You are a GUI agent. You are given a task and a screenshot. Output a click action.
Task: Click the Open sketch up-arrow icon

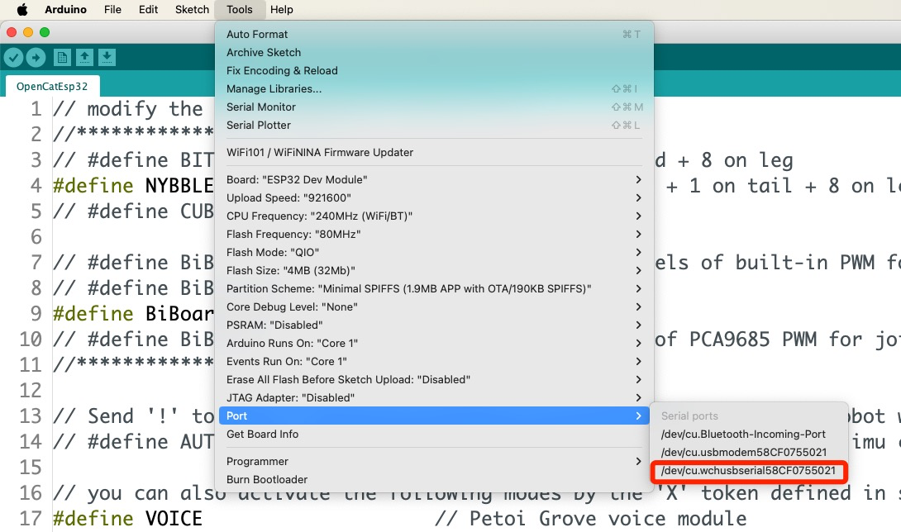click(x=84, y=57)
